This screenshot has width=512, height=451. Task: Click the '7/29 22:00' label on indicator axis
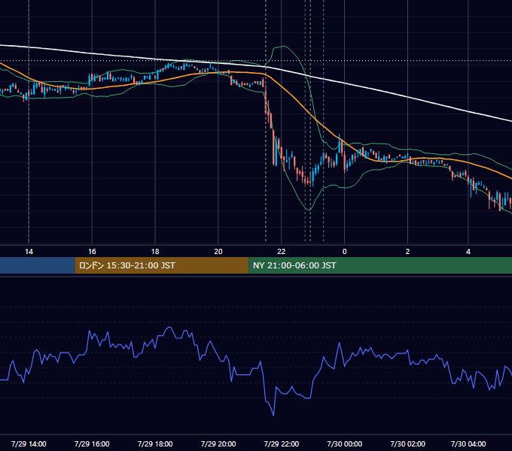[281, 443]
